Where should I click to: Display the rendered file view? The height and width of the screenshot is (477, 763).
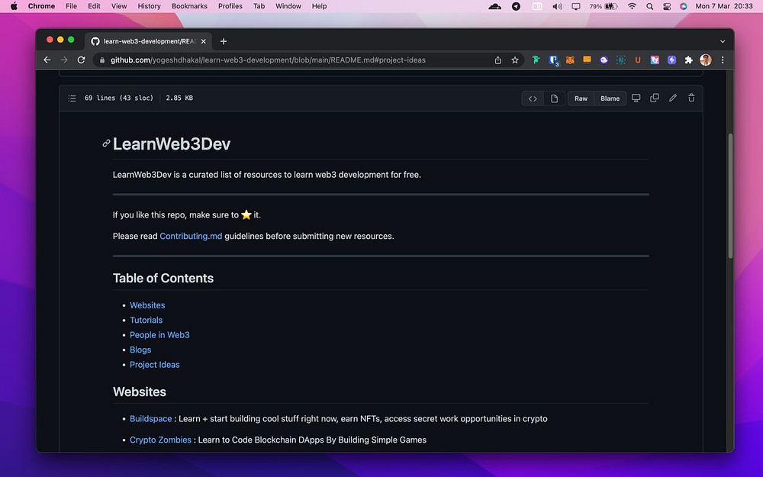tap(554, 98)
